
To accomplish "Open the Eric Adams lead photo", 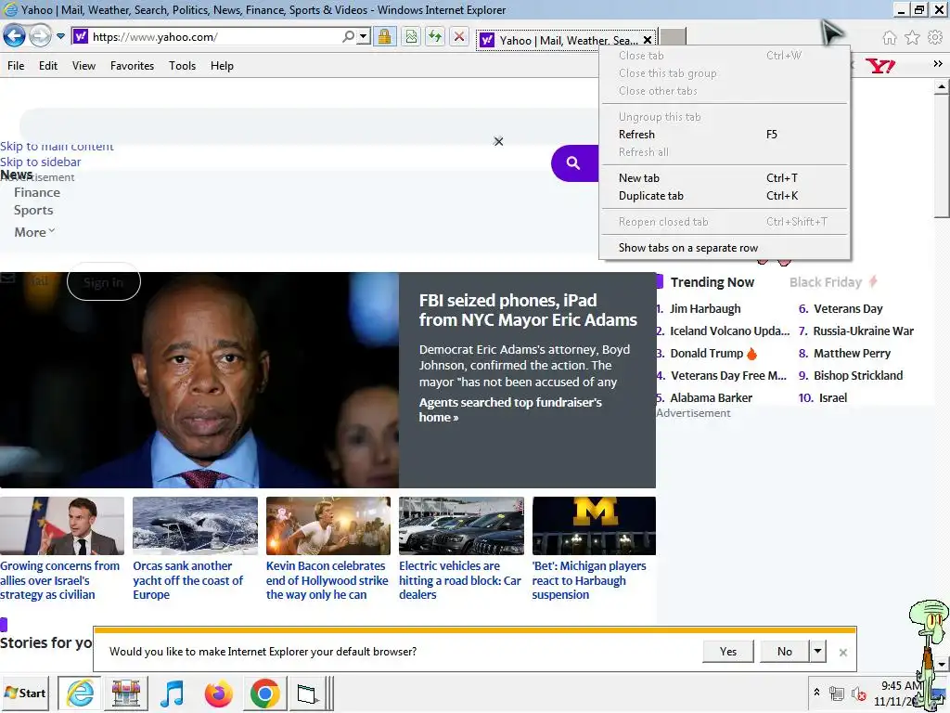I will click(199, 380).
